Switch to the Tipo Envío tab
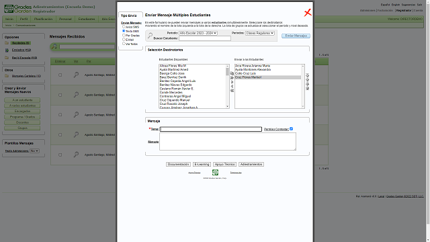Image resolution: width=430 pixels, height=242 pixels. point(129,15)
